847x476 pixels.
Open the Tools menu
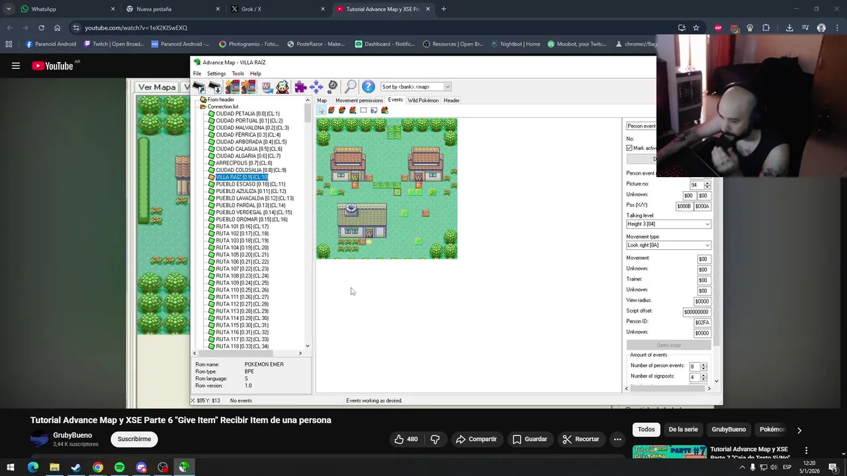238,73
